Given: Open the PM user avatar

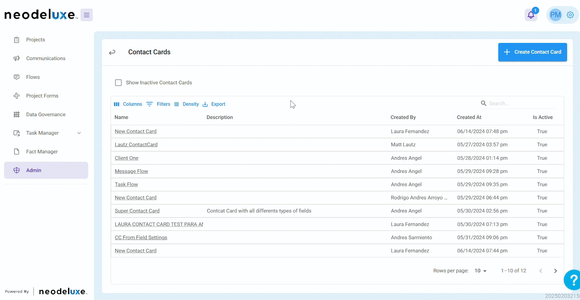Looking at the screenshot, I should (555, 15).
